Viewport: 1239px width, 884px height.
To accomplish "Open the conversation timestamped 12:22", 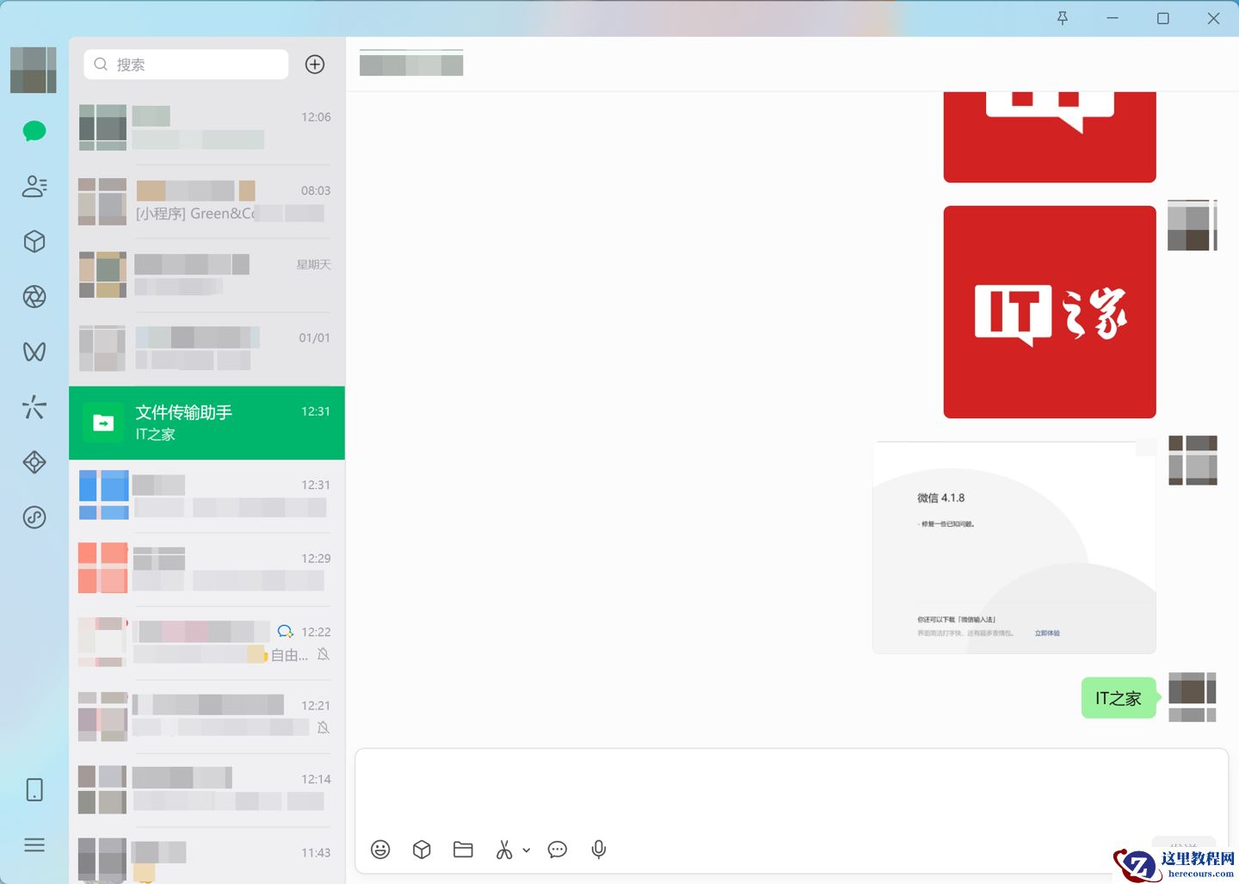I will (207, 643).
